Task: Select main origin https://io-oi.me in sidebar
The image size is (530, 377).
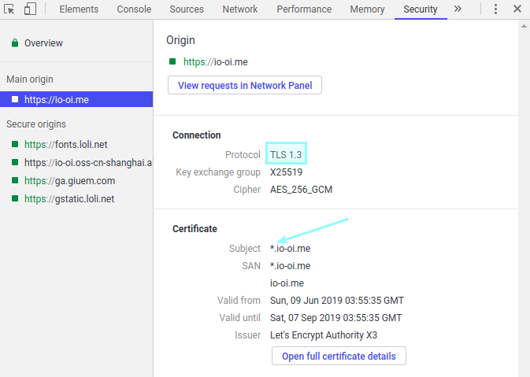Action: tap(76, 99)
